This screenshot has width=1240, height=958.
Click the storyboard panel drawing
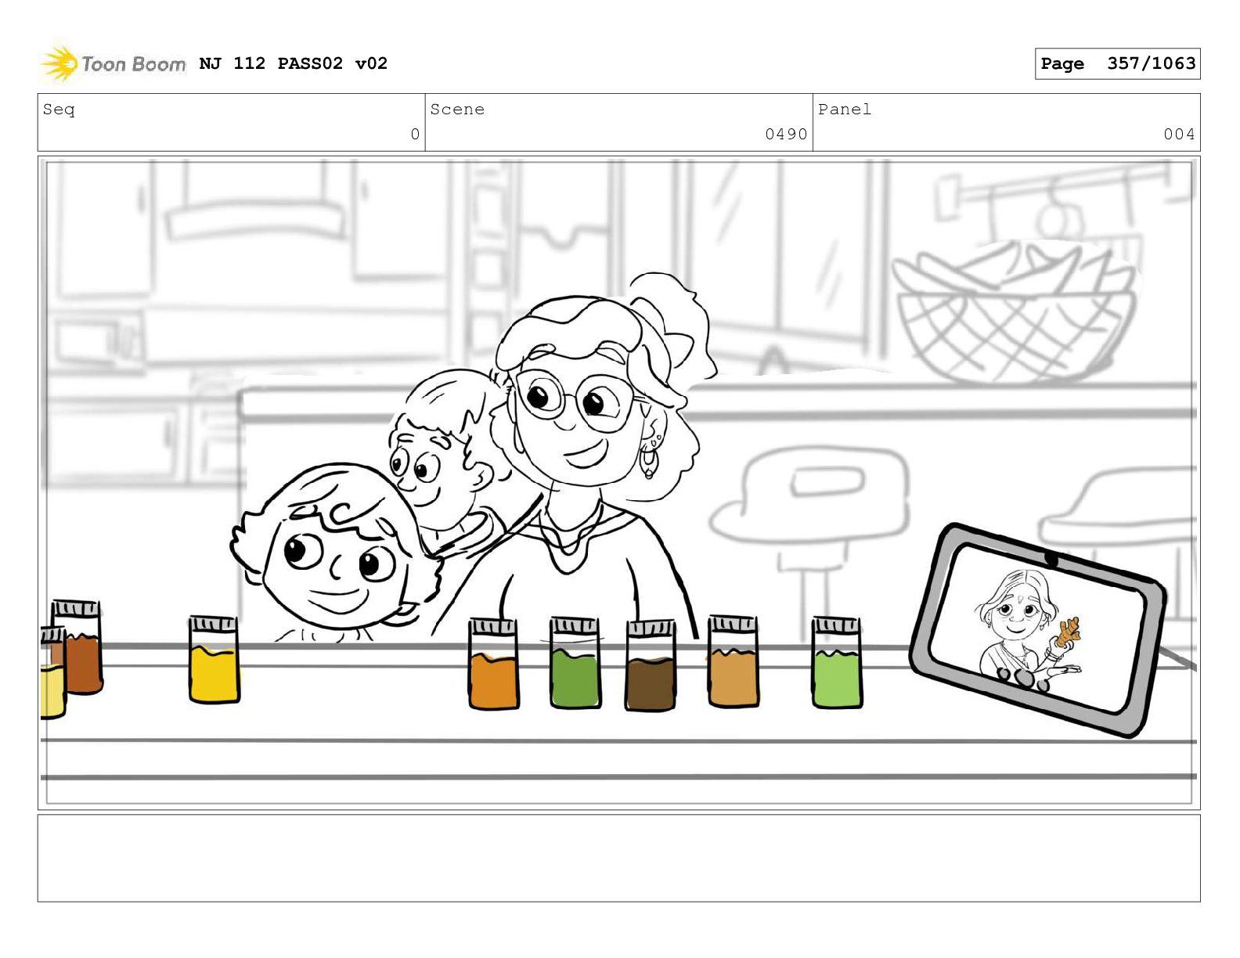click(x=618, y=482)
